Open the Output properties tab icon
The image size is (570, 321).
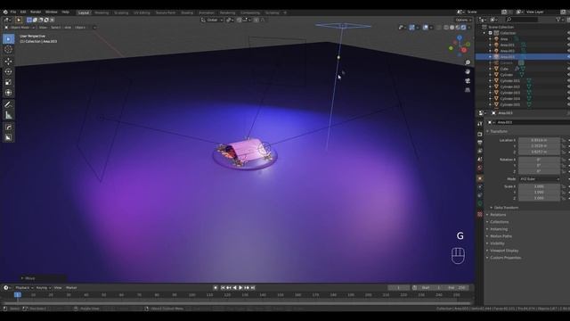tap(480, 143)
